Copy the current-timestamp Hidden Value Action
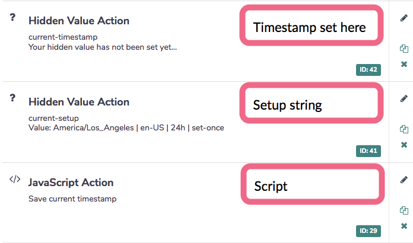The width and height of the screenshot is (413, 243). point(404,49)
